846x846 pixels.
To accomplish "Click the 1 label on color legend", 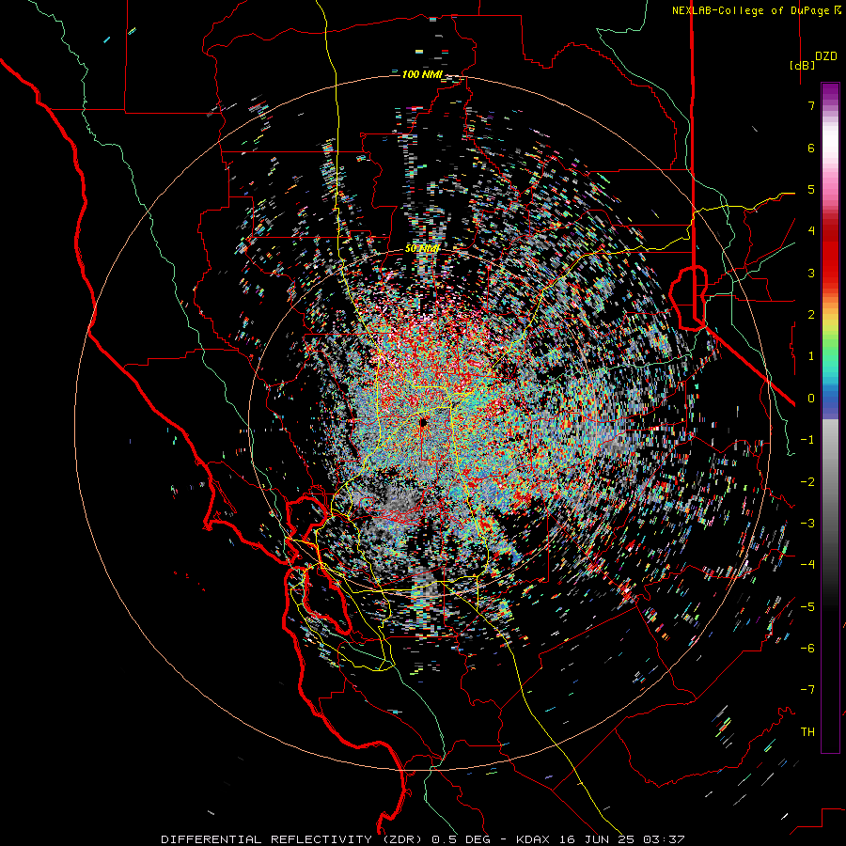I will tap(811, 356).
